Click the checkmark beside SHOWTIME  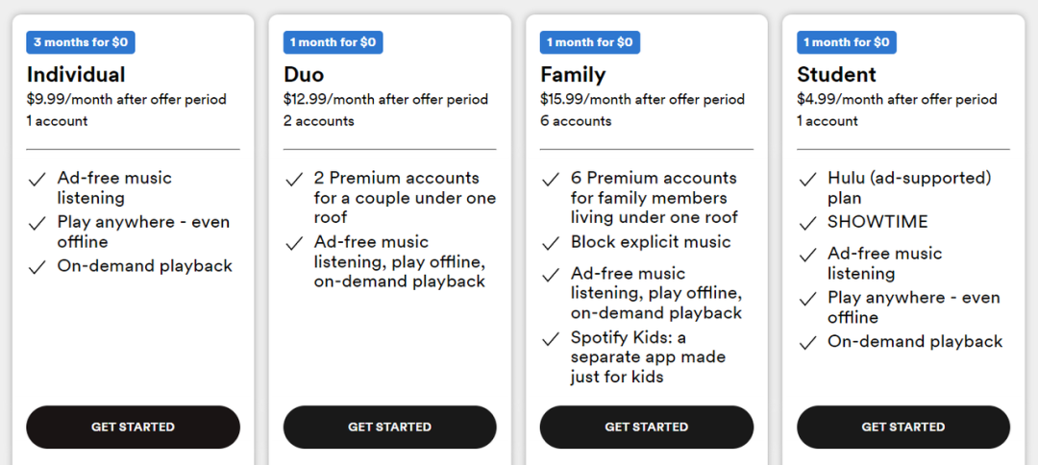808,223
